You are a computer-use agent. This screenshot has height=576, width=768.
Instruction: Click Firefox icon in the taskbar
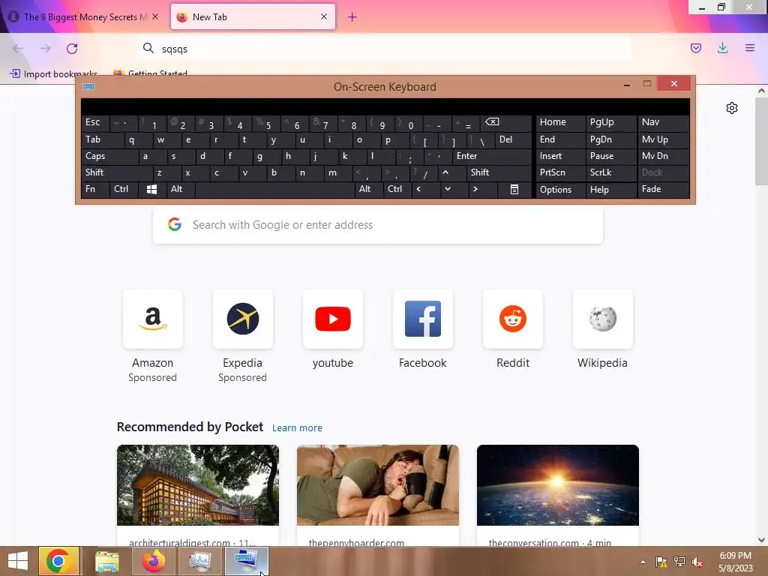click(154, 561)
